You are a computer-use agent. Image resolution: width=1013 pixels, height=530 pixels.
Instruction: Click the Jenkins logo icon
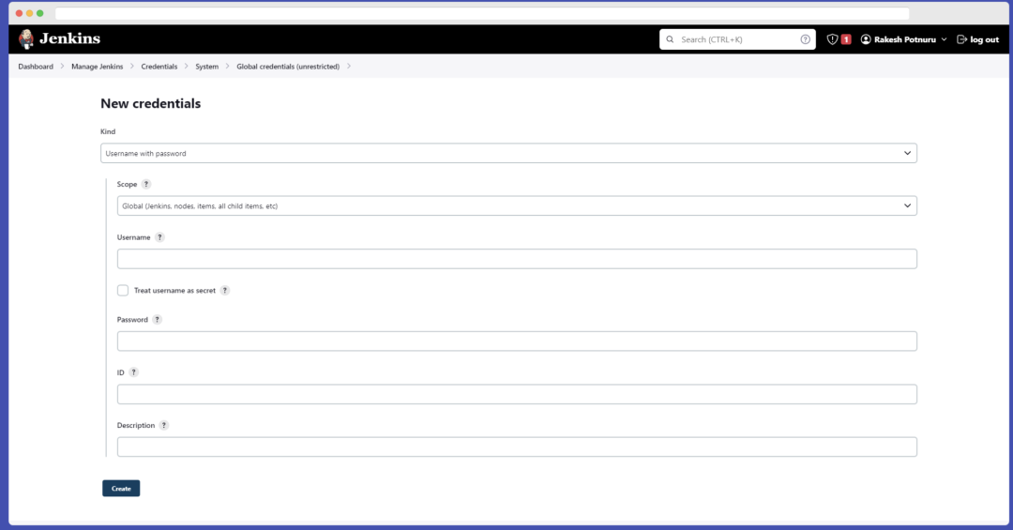[27, 39]
